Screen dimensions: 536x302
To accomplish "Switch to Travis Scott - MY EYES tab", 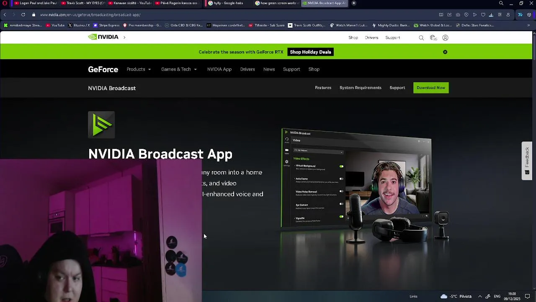I will click(82, 3).
